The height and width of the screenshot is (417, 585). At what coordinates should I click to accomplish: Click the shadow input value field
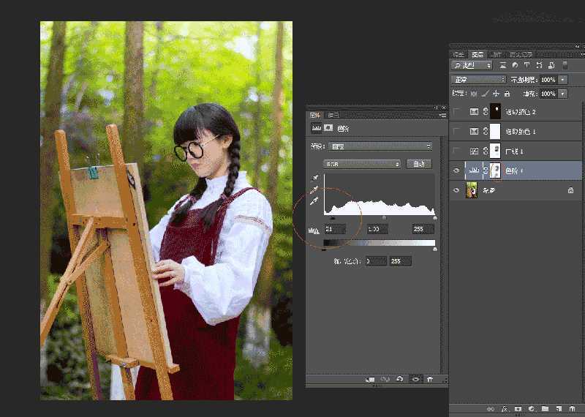pos(335,229)
